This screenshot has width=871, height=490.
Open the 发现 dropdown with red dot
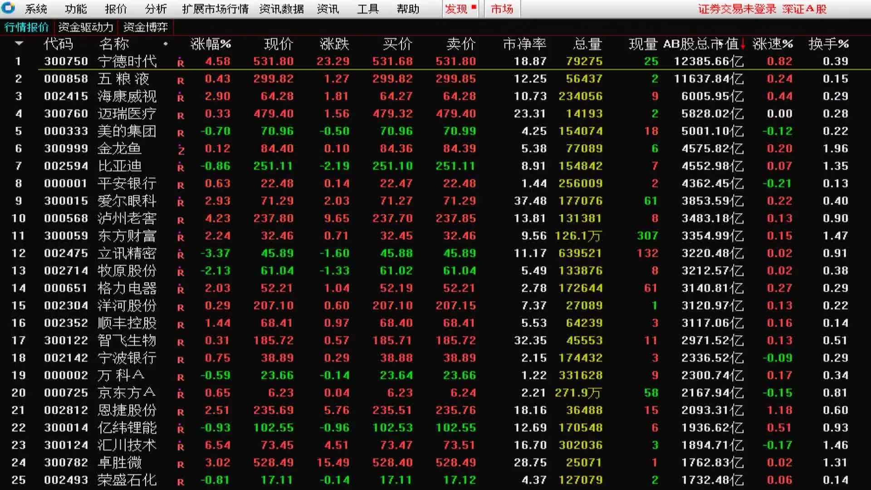[460, 9]
